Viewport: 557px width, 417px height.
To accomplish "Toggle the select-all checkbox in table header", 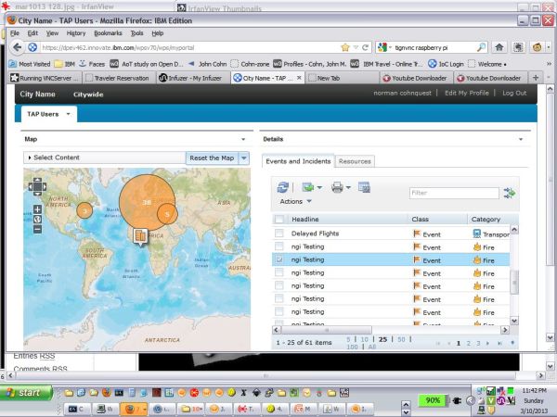I will pyautogui.click(x=278, y=219).
